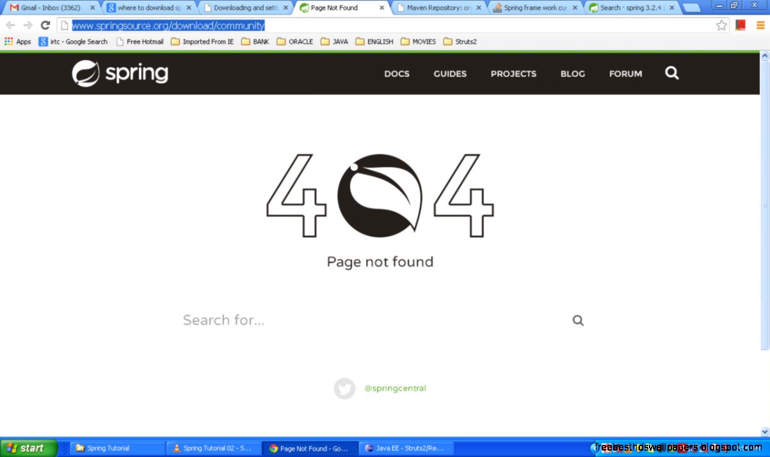Select the URL address bar
Screen dimensions: 770x457
(392, 26)
